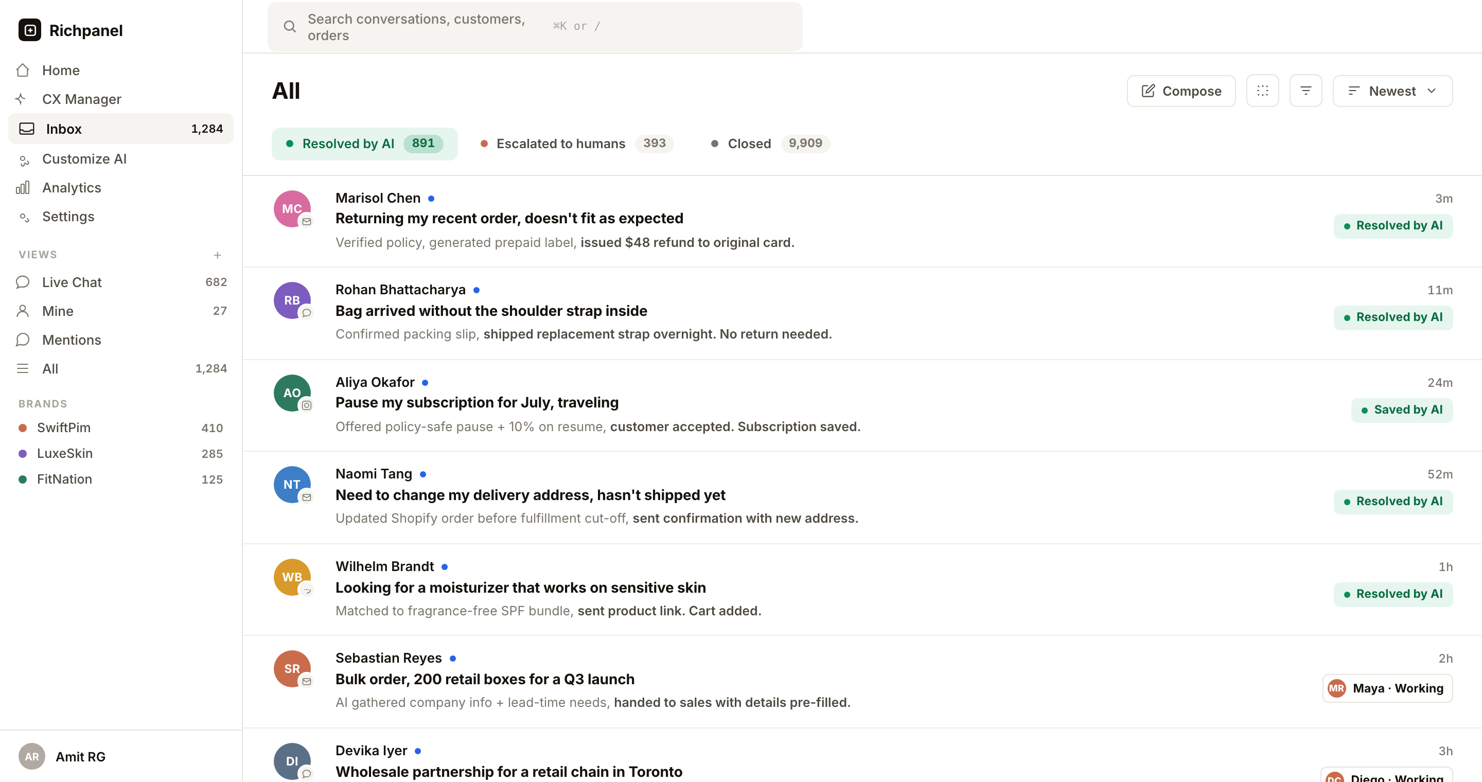The height and width of the screenshot is (782, 1482).
Task: Click the search magnifier icon
Action: click(x=290, y=26)
